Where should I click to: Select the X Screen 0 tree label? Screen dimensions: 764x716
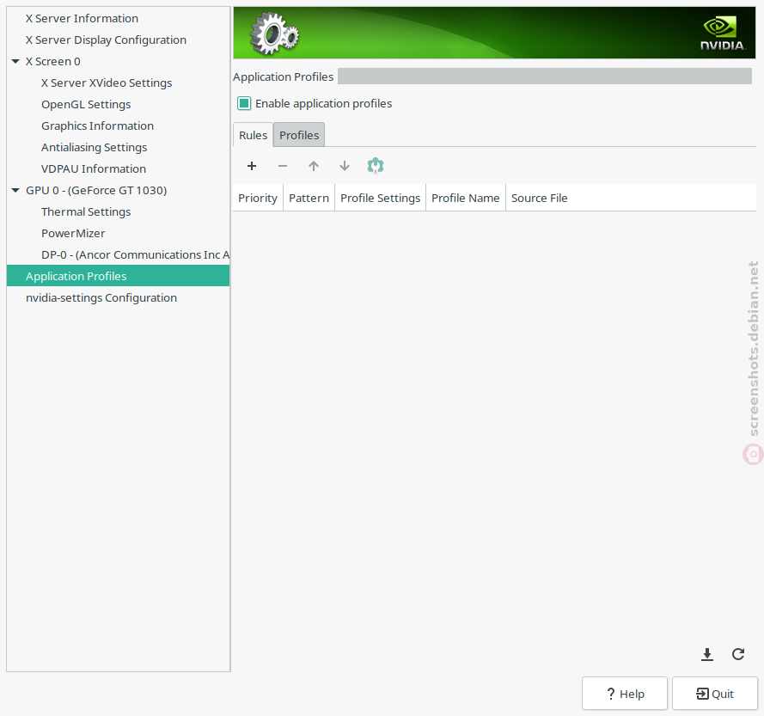pyautogui.click(x=53, y=61)
